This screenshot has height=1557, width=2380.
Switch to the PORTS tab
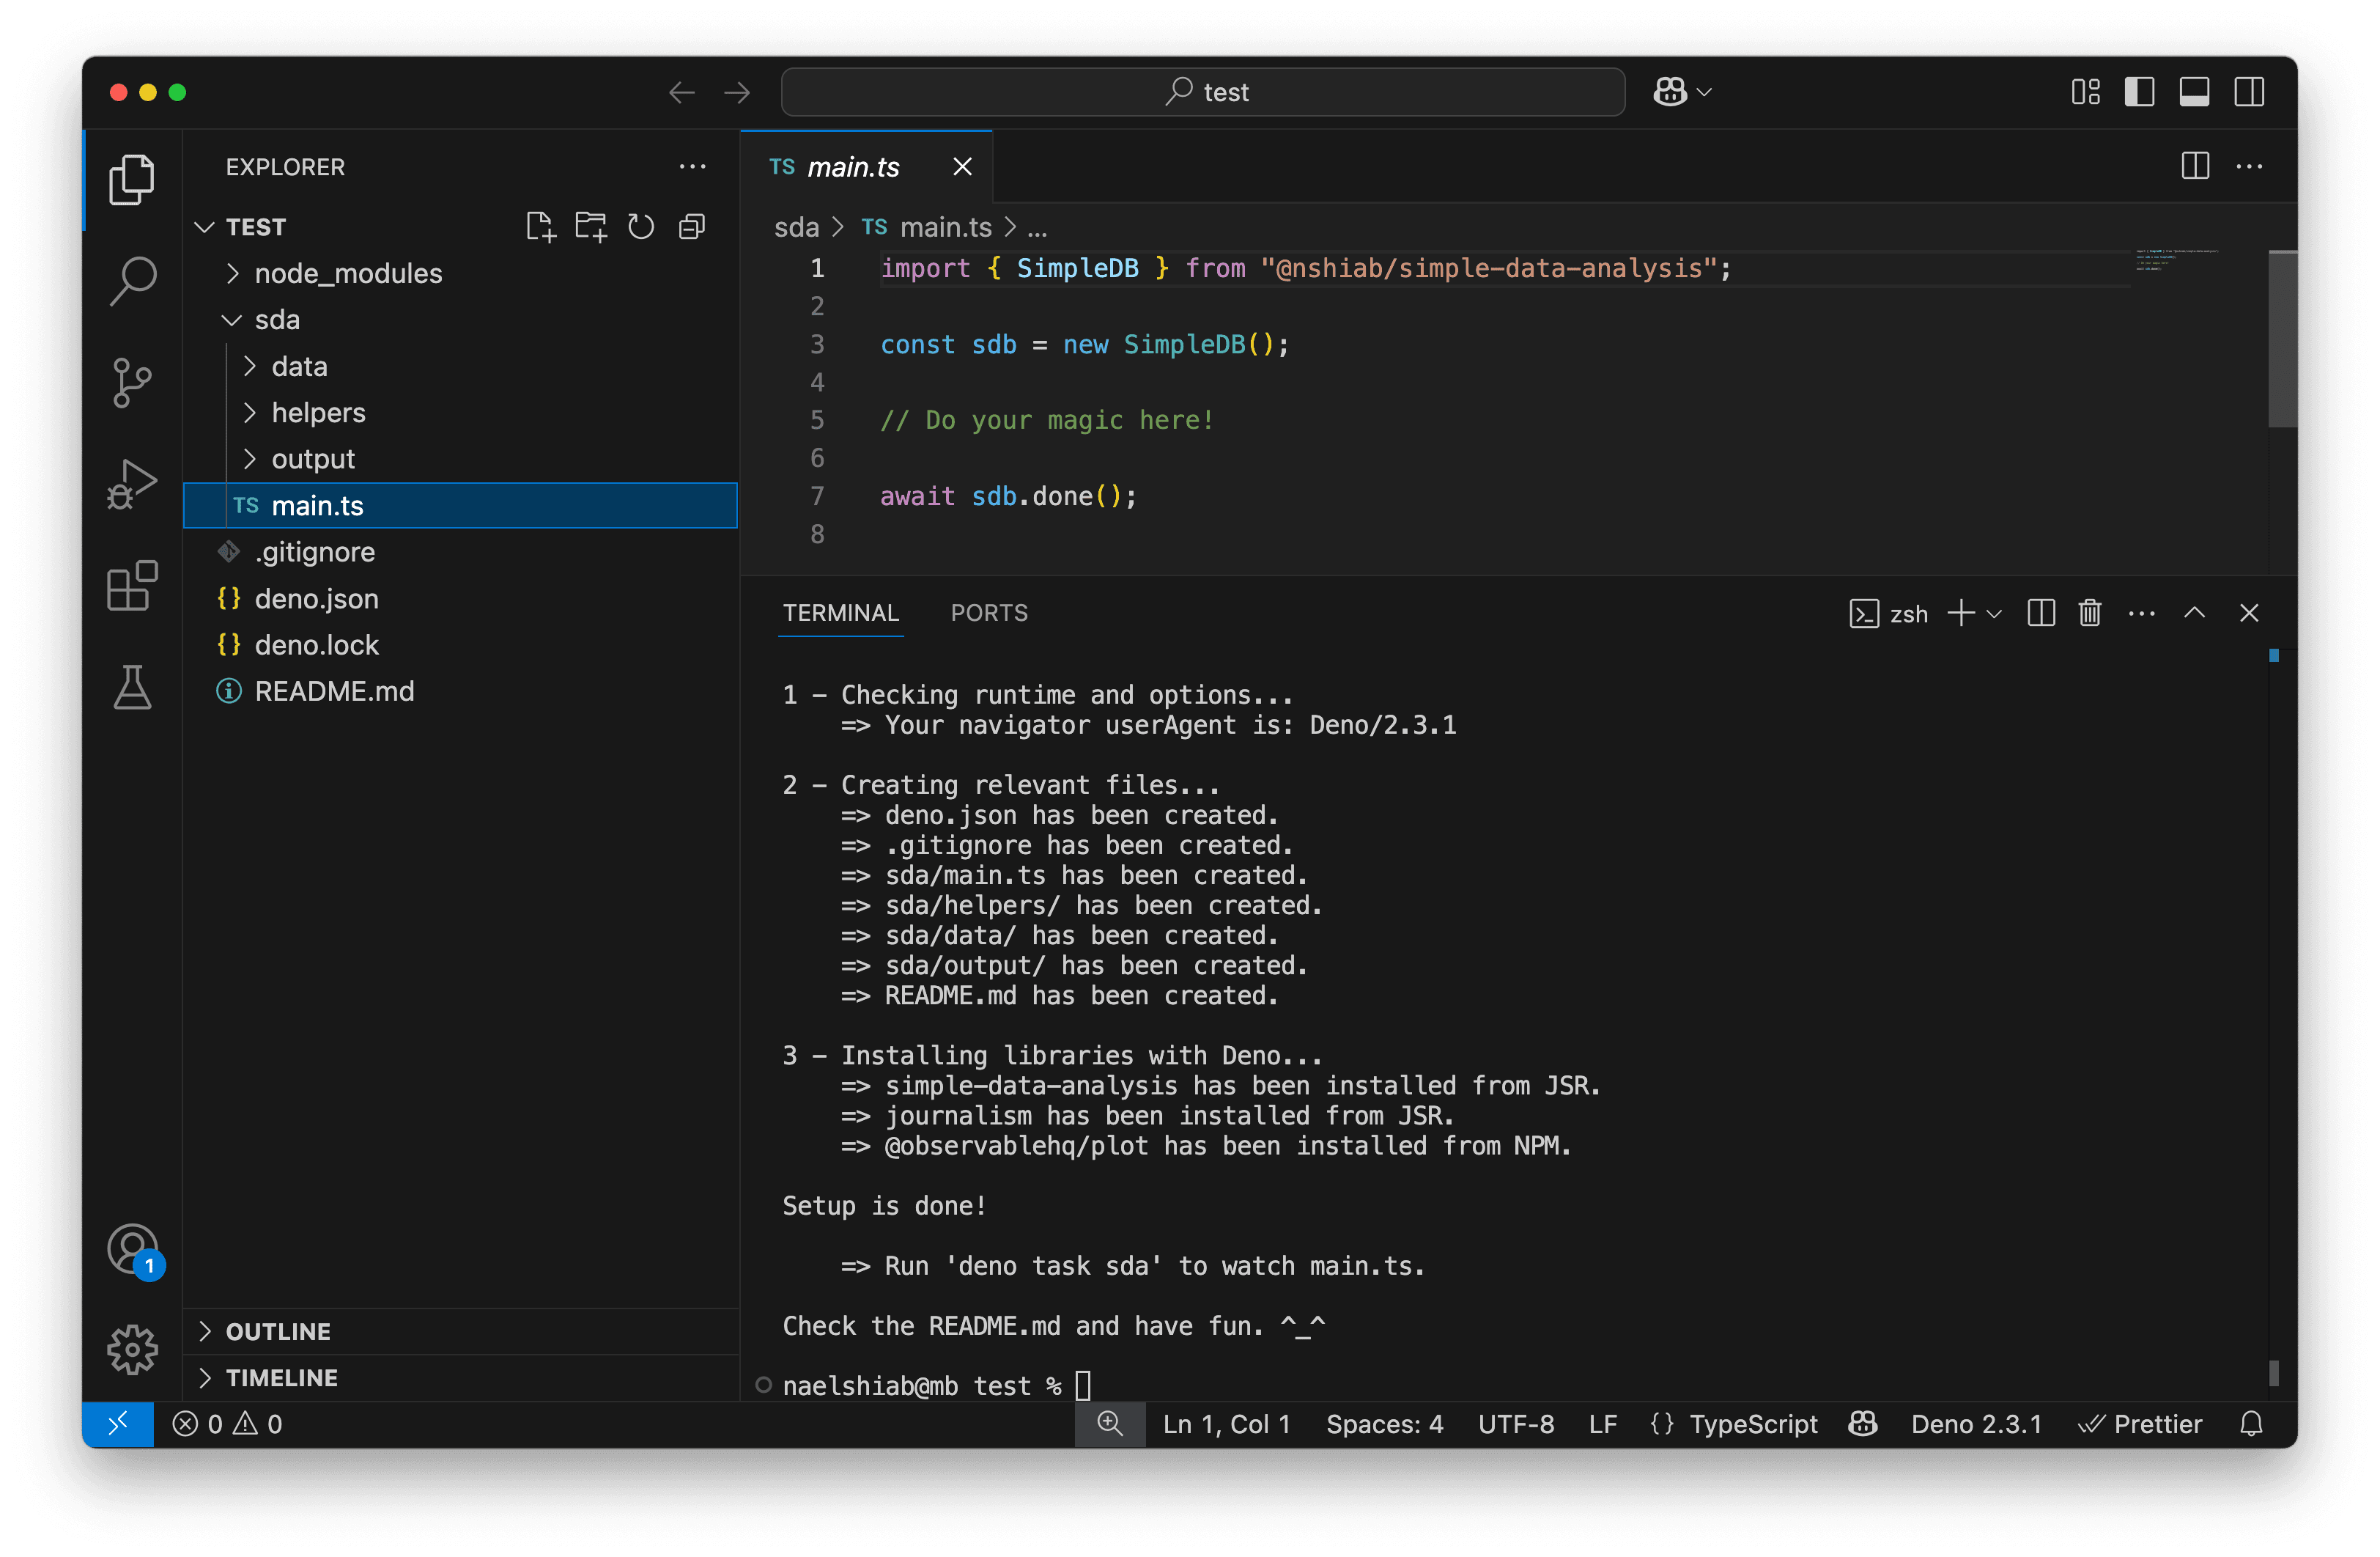tap(989, 612)
